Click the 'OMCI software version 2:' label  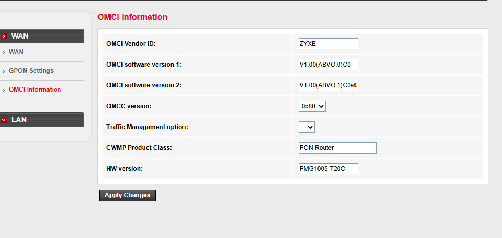pyautogui.click(x=144, y=85)
